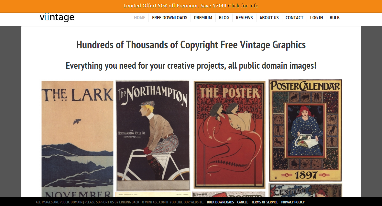Open the Premium page
Viewport: 382px width, 206px height.
(x=203, y=18)
